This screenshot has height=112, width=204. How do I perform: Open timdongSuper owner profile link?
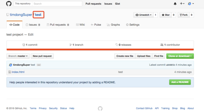(x=21, y=15)
